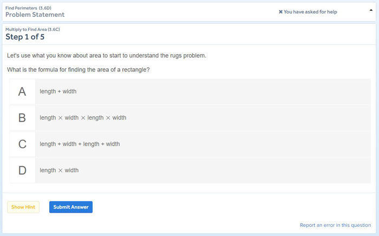Click the Problem Statement heading

(x=35, y=15)
